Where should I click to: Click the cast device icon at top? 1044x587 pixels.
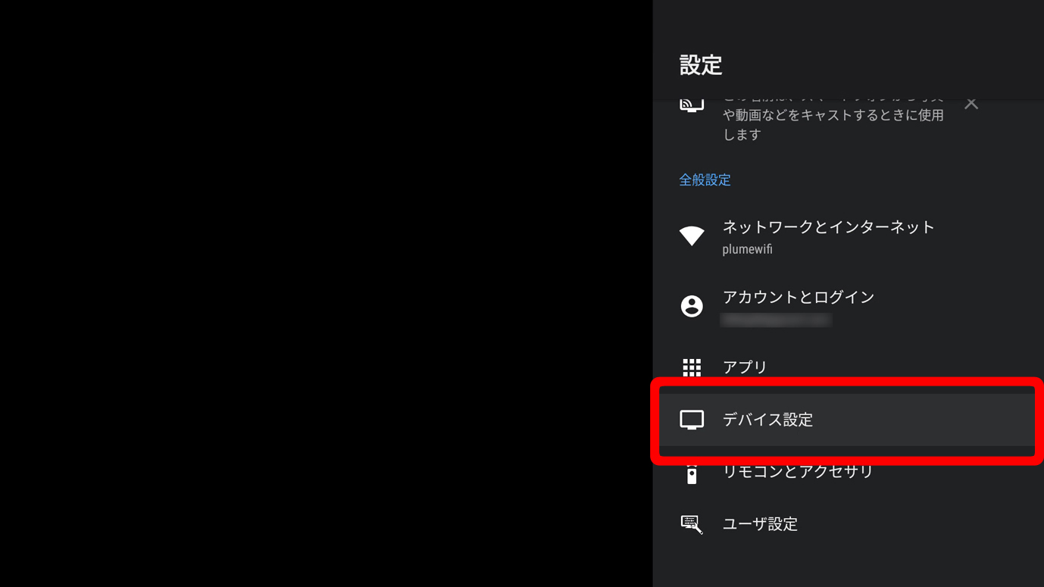click(x=692, y=105)
